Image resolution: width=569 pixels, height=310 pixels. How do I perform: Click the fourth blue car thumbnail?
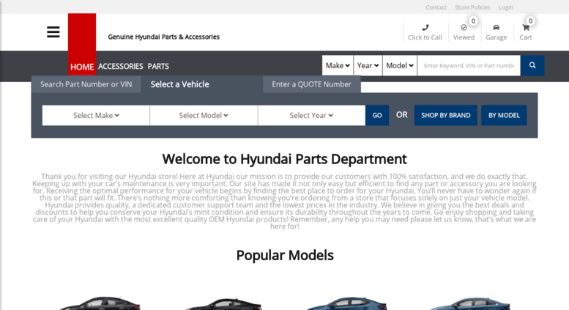point(469,303)
